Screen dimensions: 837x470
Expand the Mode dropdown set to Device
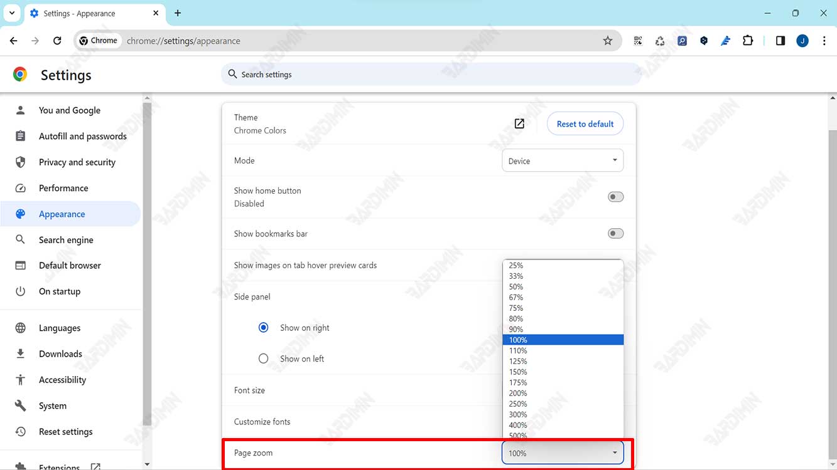562,161
